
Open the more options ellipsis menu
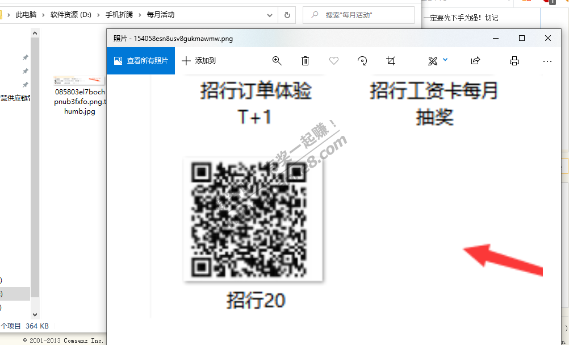[x=547, y=61]
